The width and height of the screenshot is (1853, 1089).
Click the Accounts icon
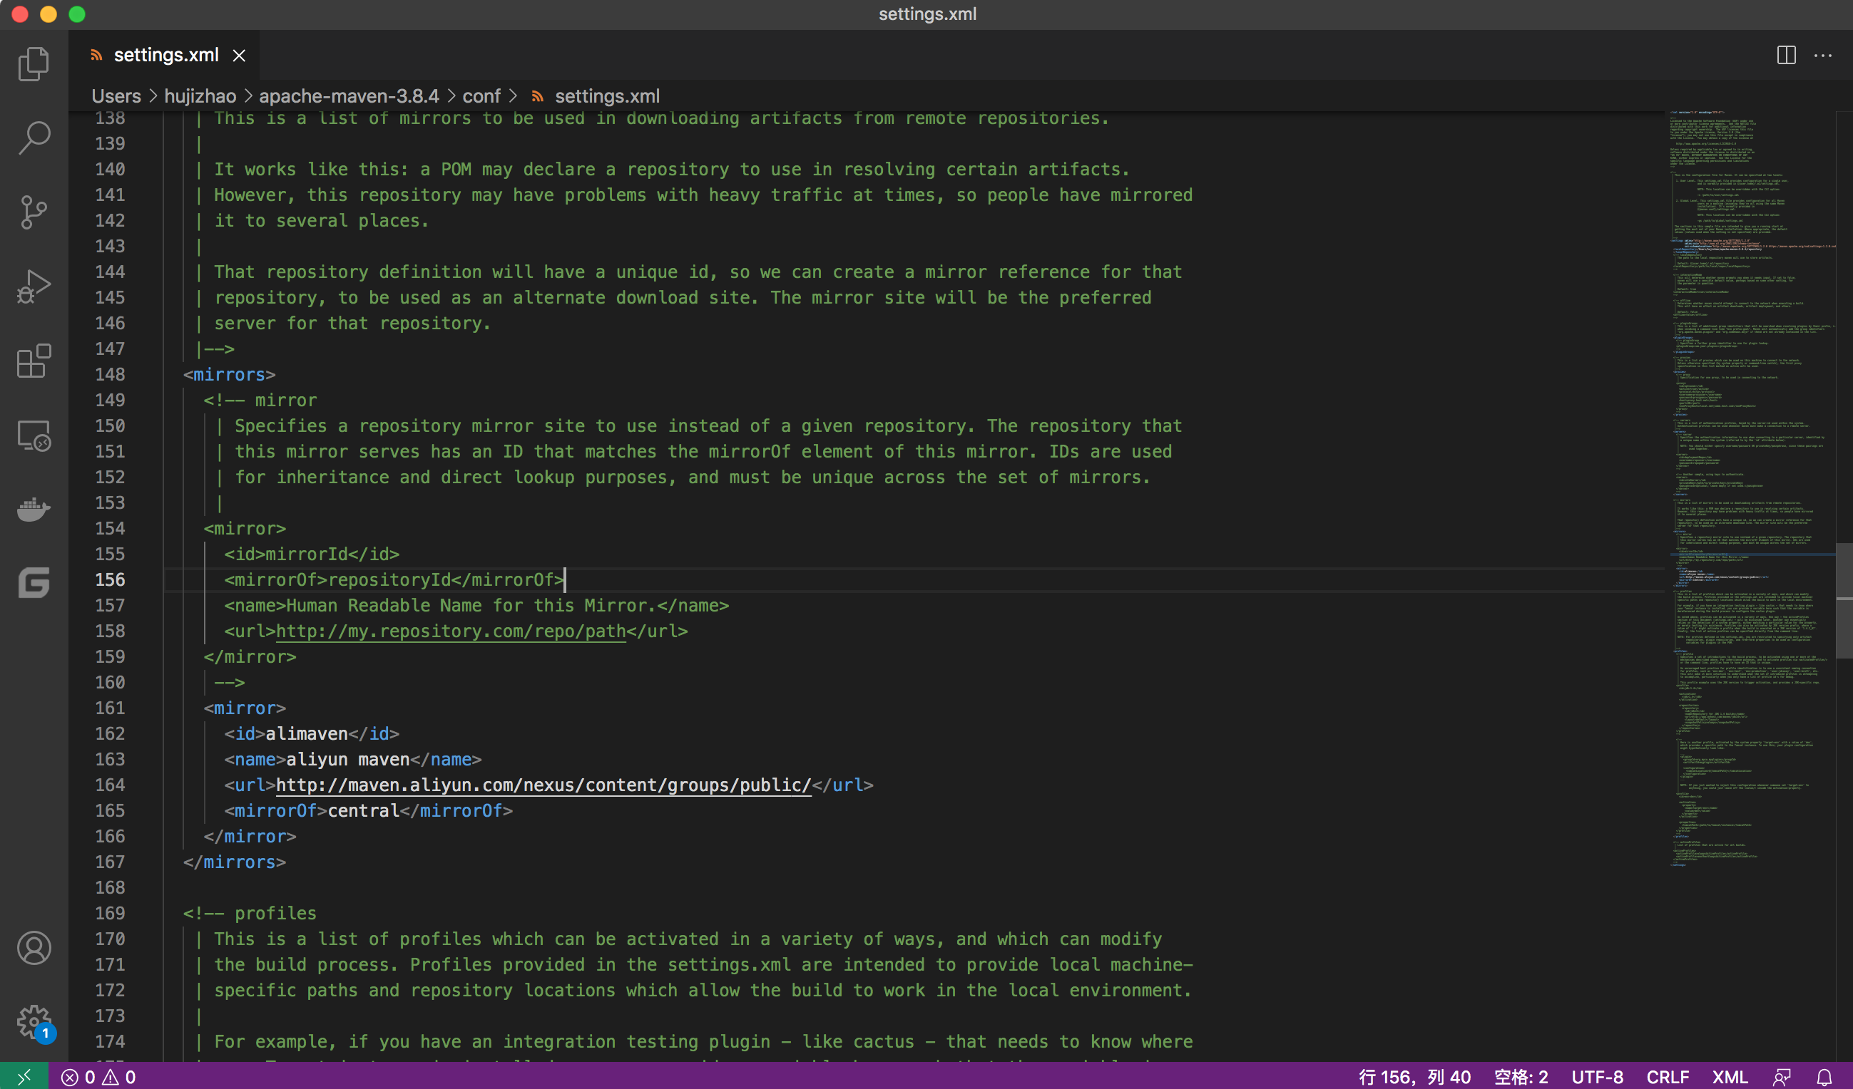click(x=34, y=948)
